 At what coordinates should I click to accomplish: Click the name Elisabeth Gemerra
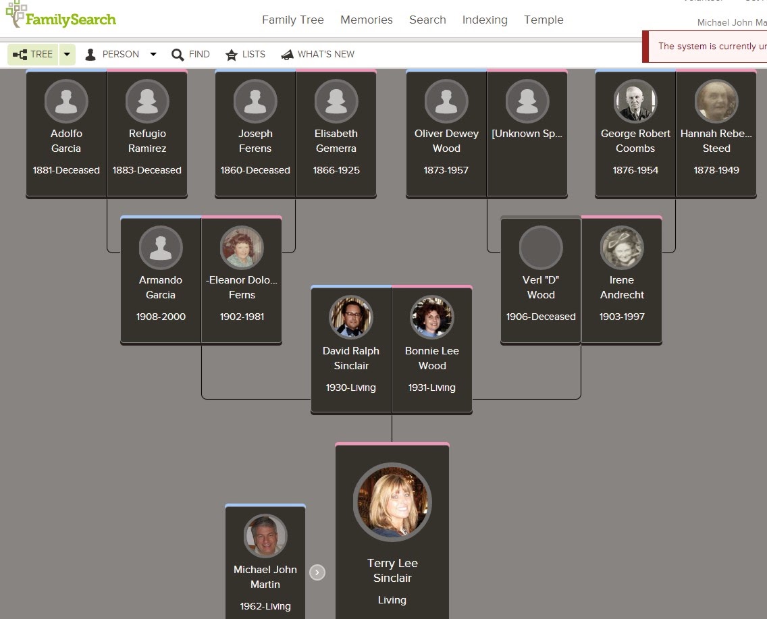tap(336, 141)
